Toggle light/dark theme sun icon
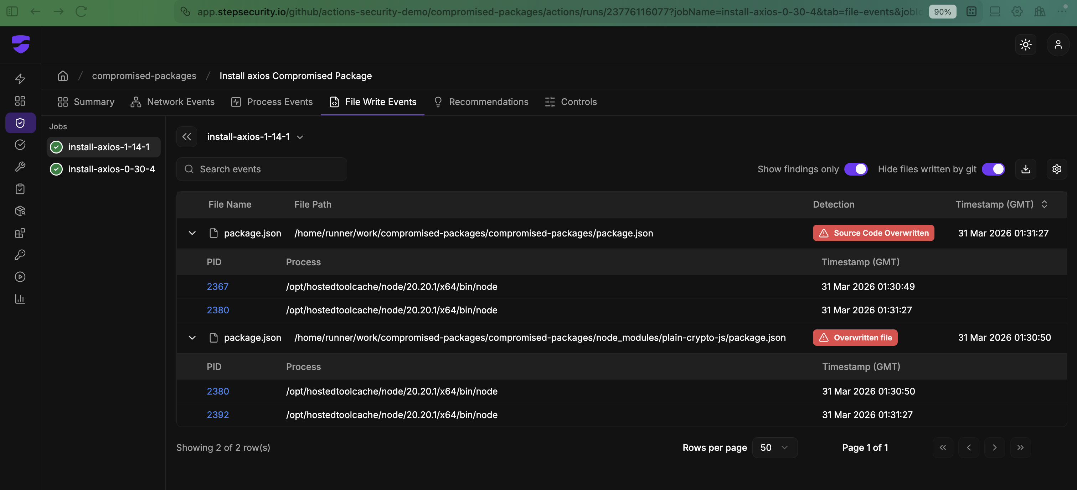Screen dimensions: 1077x490 (1025, 44)
